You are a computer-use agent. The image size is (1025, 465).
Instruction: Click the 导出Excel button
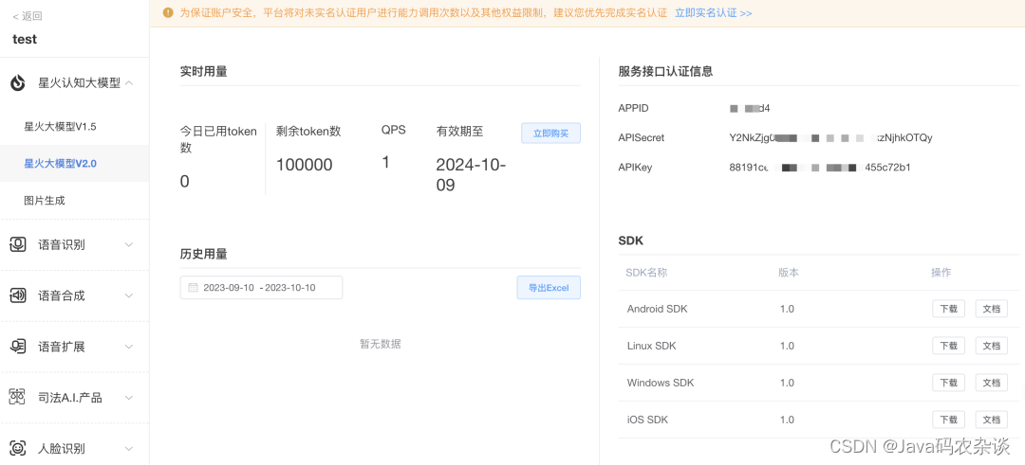549,288
